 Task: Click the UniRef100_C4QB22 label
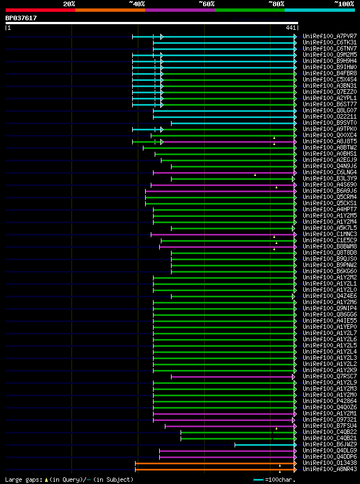click(x=330, y=432)
